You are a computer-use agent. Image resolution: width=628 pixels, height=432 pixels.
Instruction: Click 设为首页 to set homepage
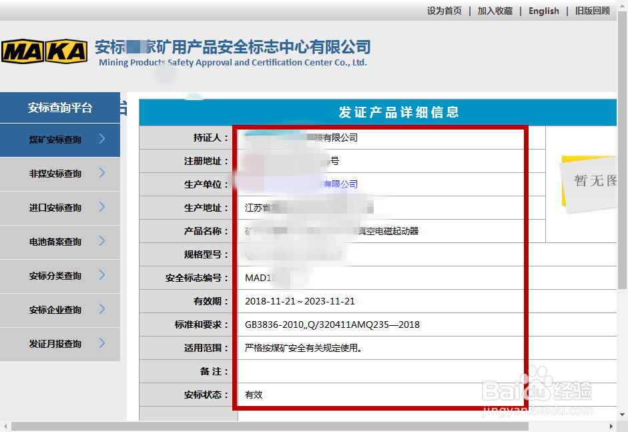[444, 11]
